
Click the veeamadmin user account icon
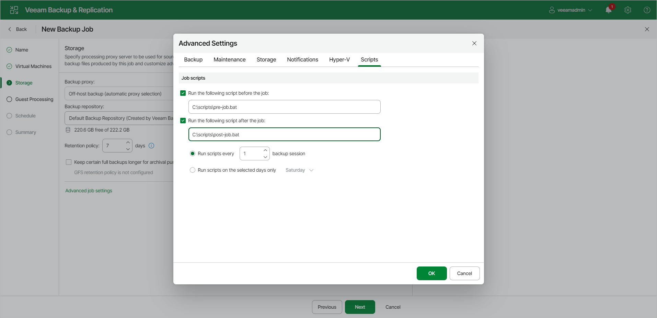pyautogui.click(x=552, y=10)
